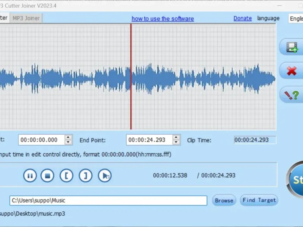
Task: Click the Find Target button
Action: 259,200
